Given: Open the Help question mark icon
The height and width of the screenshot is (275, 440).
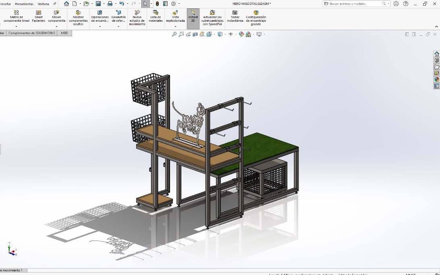Looking at the screenshot, I should coord(405,4).
